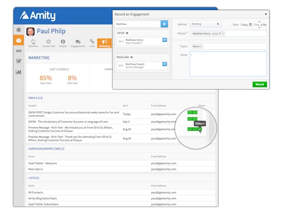Switch to the Activities tab

click(33, 43)
